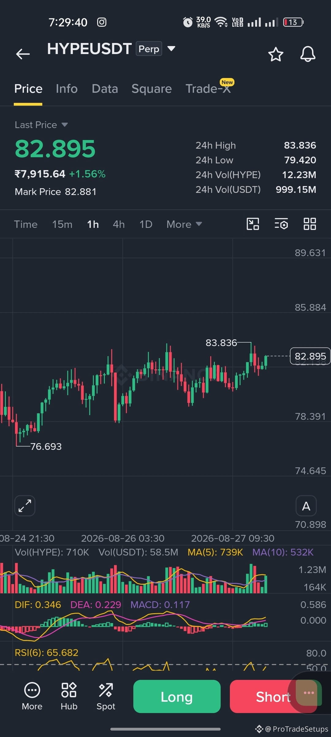Screen dimensions: 331x737
Task: Open the multi-chart grid layout icon
Action: point(310,224)
